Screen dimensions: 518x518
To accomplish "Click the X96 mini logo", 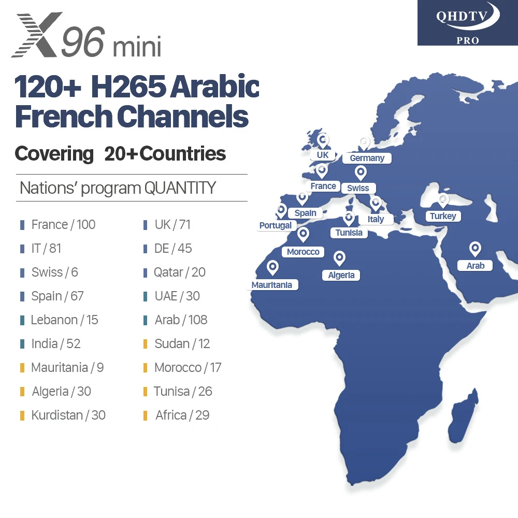I will tap(87, 35).
